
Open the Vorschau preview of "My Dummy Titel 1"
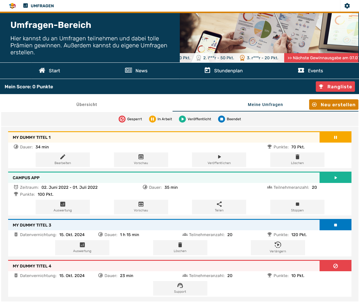coord(141,159)
